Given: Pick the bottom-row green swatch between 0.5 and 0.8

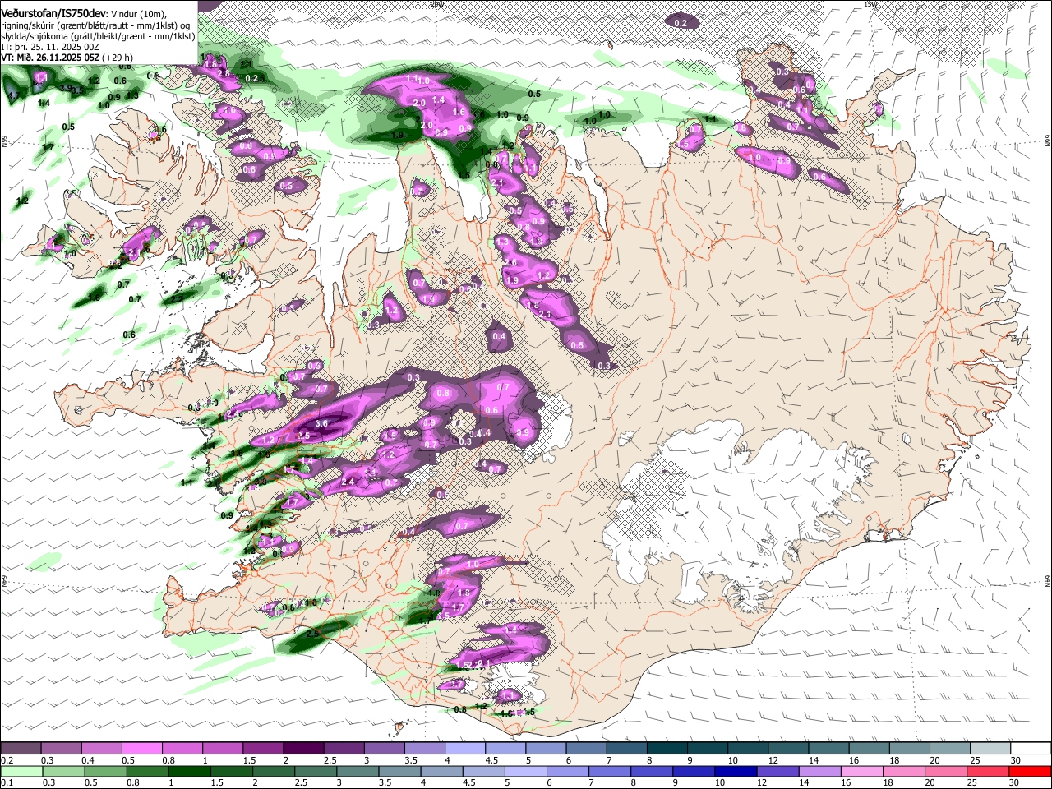Looking at the screenshot, I should (x=104, y=771).
